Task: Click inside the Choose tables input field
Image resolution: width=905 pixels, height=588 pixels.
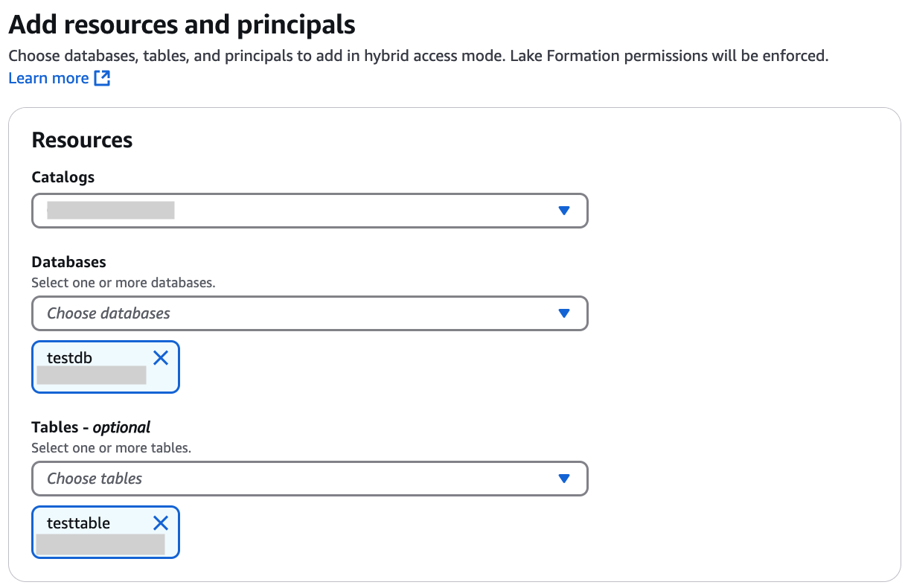Action: pyautogui.click(x=223, y=479)
